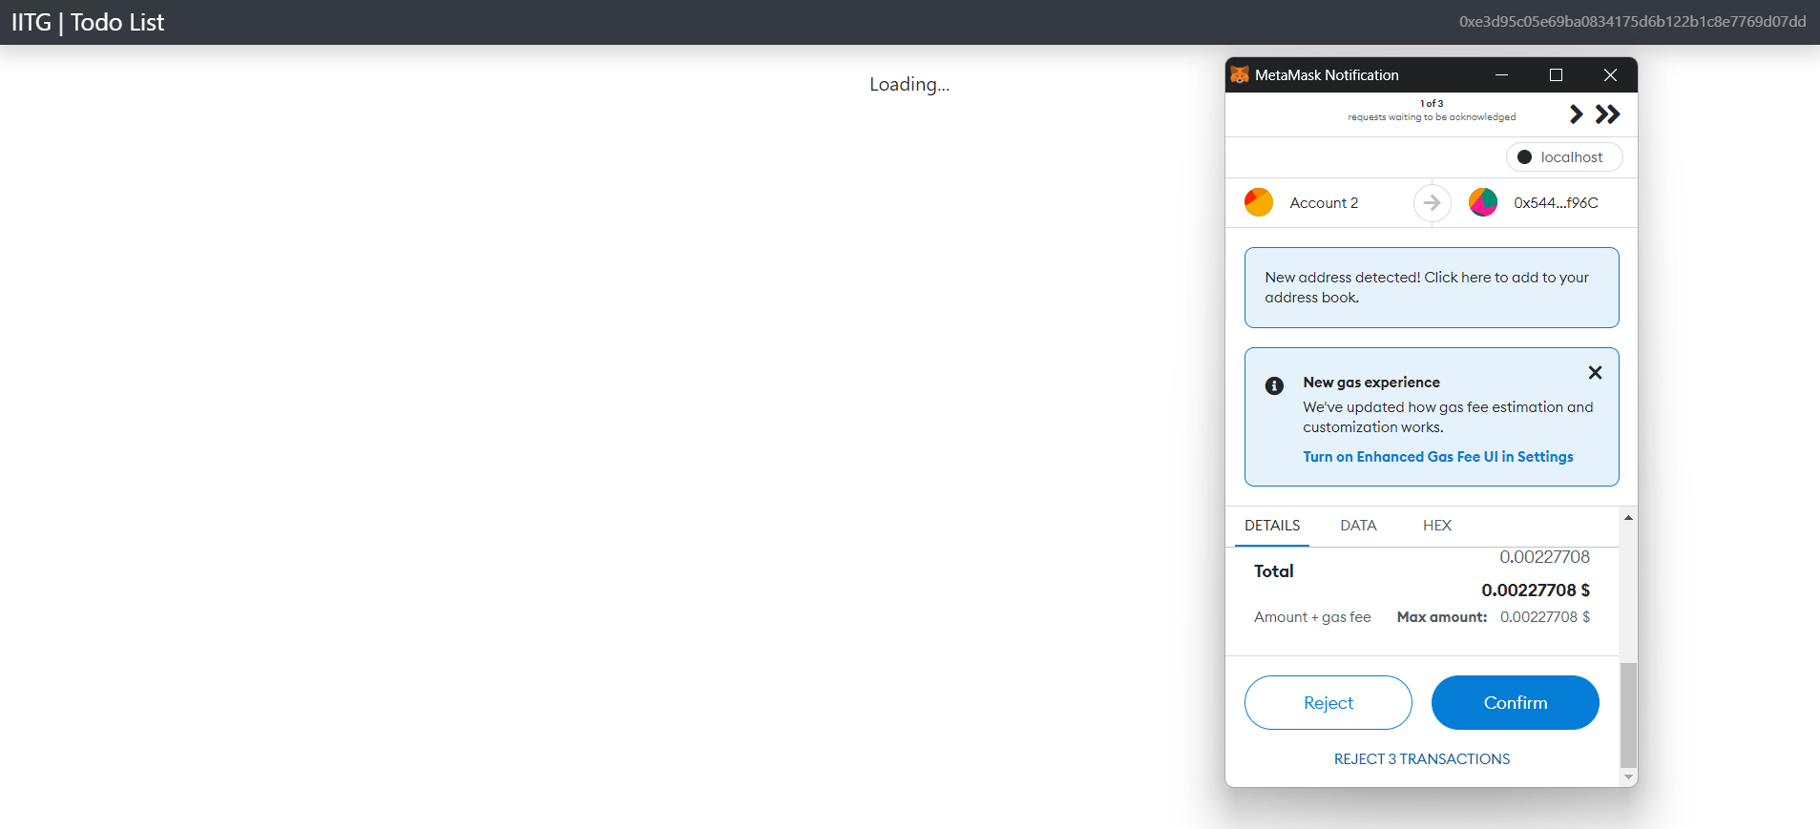
Task: Reject the transaction
Action: [x=1328, y=703]
